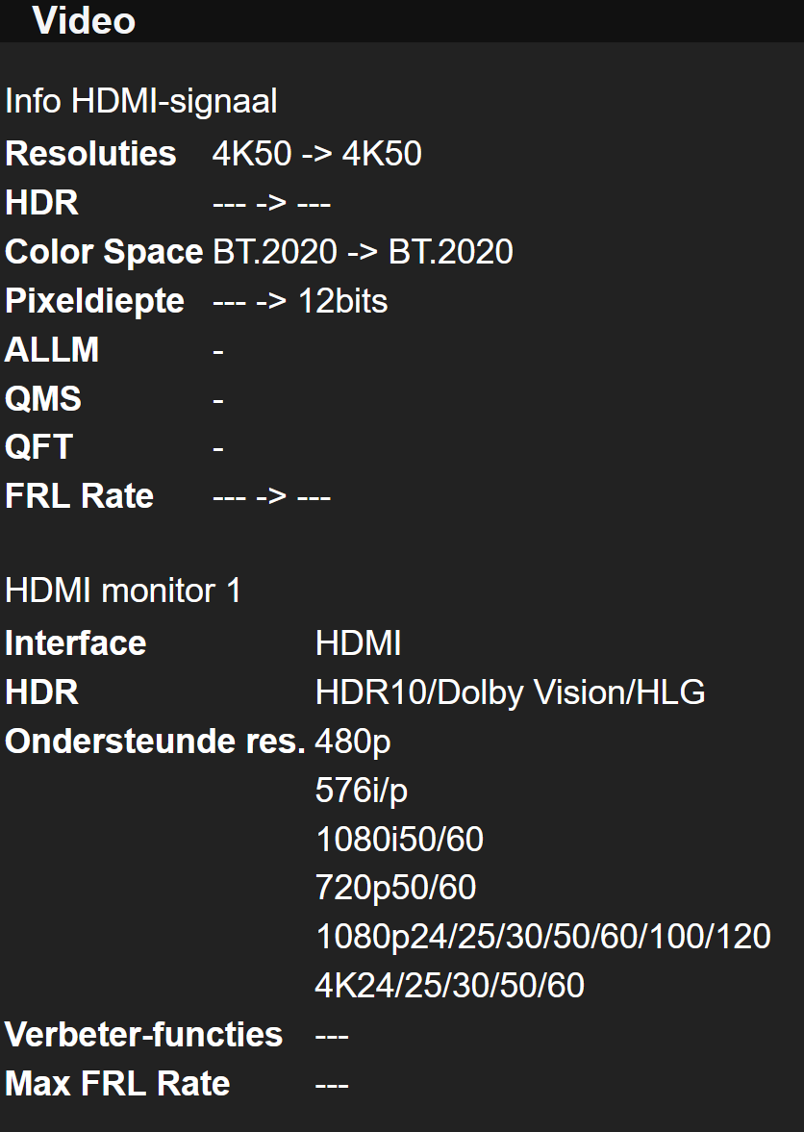Click the QMS row label
Viewport: 804px width, 1132px height.
tap(43, 399)
